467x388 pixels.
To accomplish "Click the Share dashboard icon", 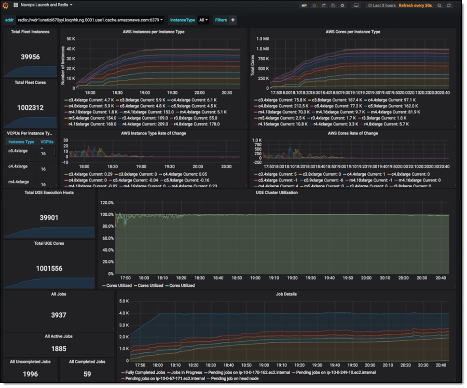I will (324, 5).
